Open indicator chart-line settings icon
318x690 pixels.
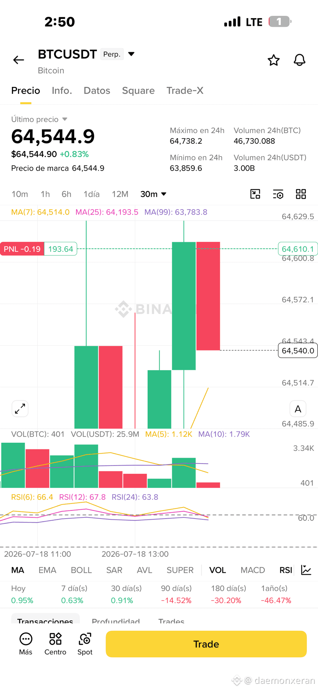[306, 570]
